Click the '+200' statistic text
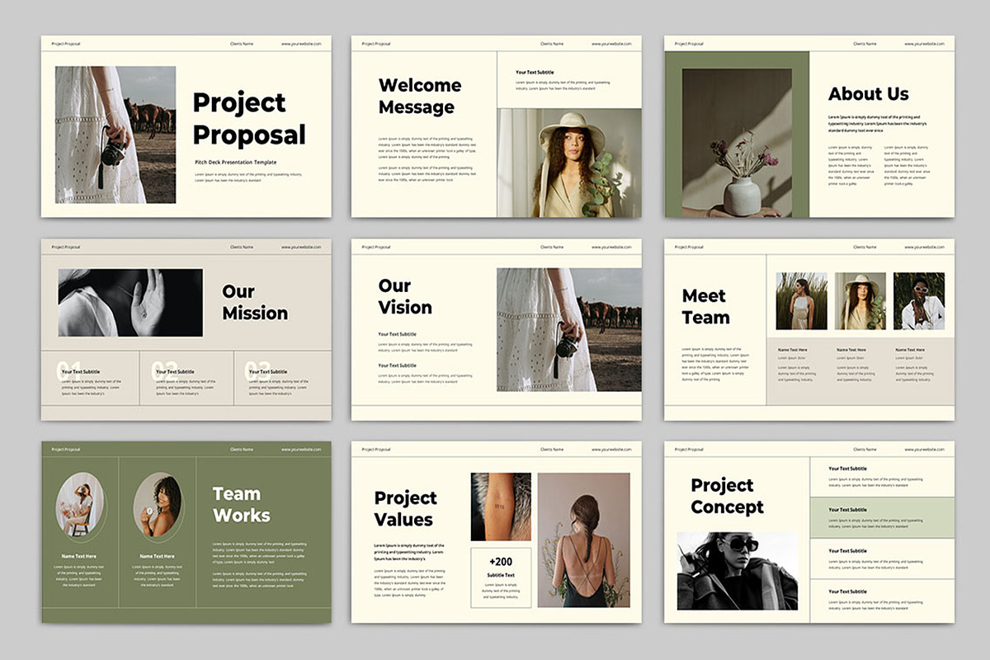 point(501,562)
